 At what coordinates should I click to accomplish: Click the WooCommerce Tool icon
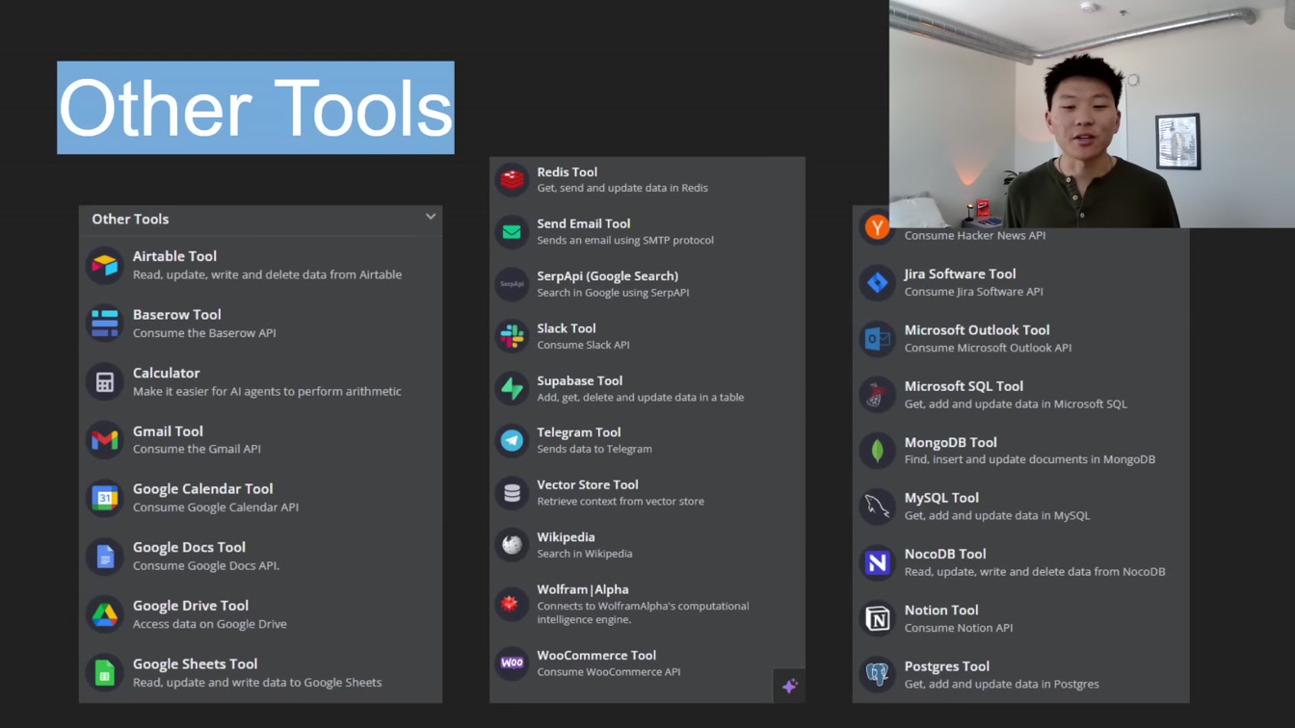[512, 663]
